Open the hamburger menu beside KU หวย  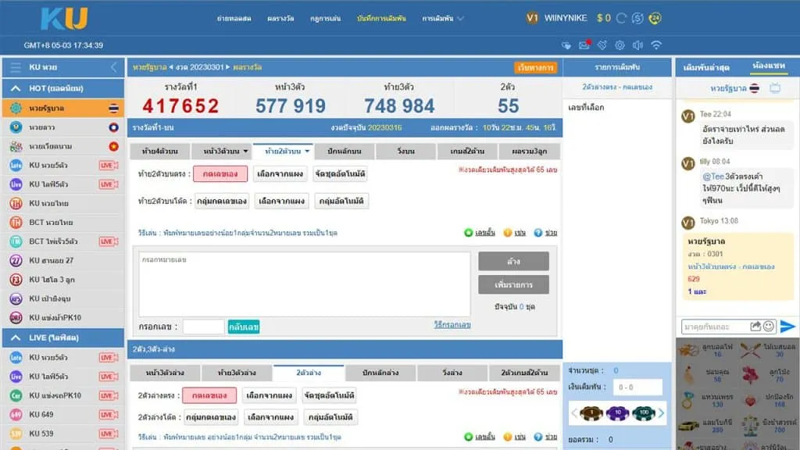click(x=16, y=67)
